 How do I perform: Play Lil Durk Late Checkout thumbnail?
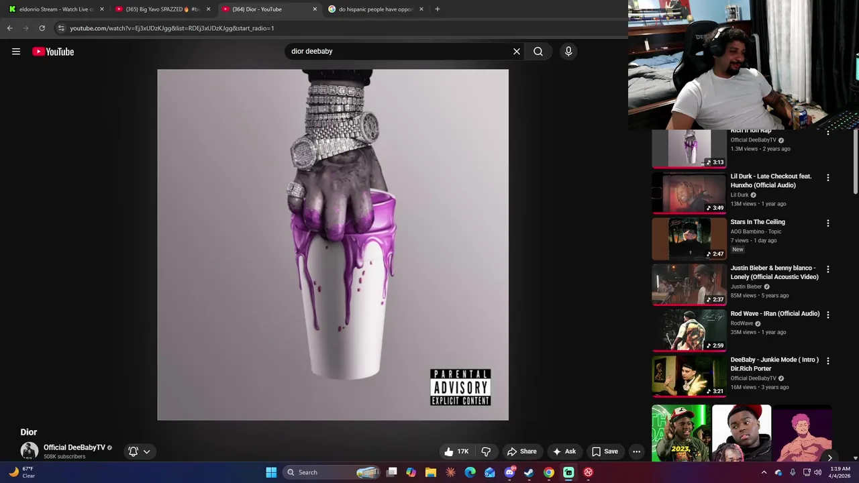[689, 193]
